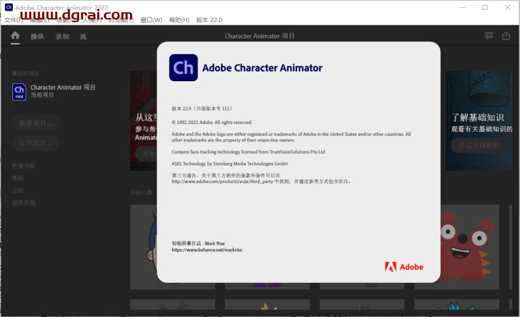Click the 打开项目 button
520x317 pixels.
coord(36,143)
